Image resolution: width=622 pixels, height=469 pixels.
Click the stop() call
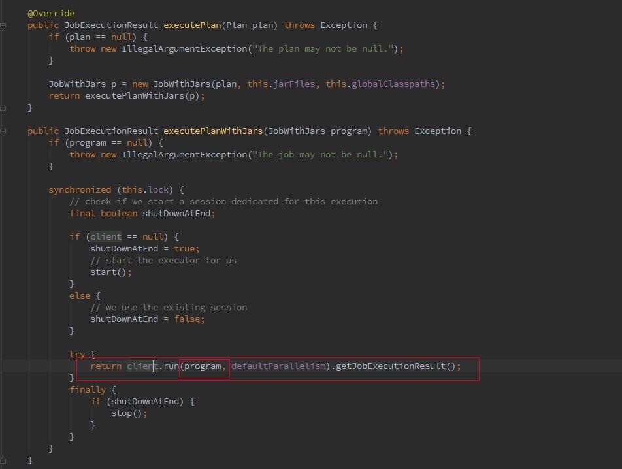(x=127, y=413)
